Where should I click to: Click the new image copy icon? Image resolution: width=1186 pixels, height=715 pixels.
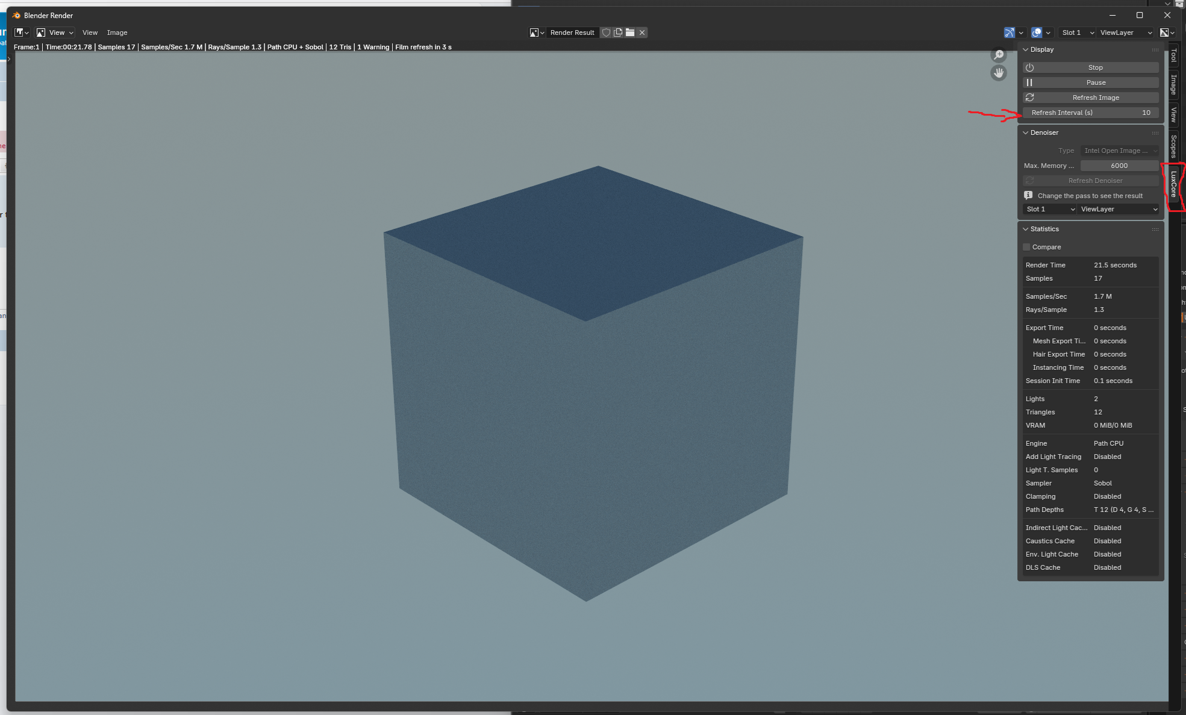(618, 33)
